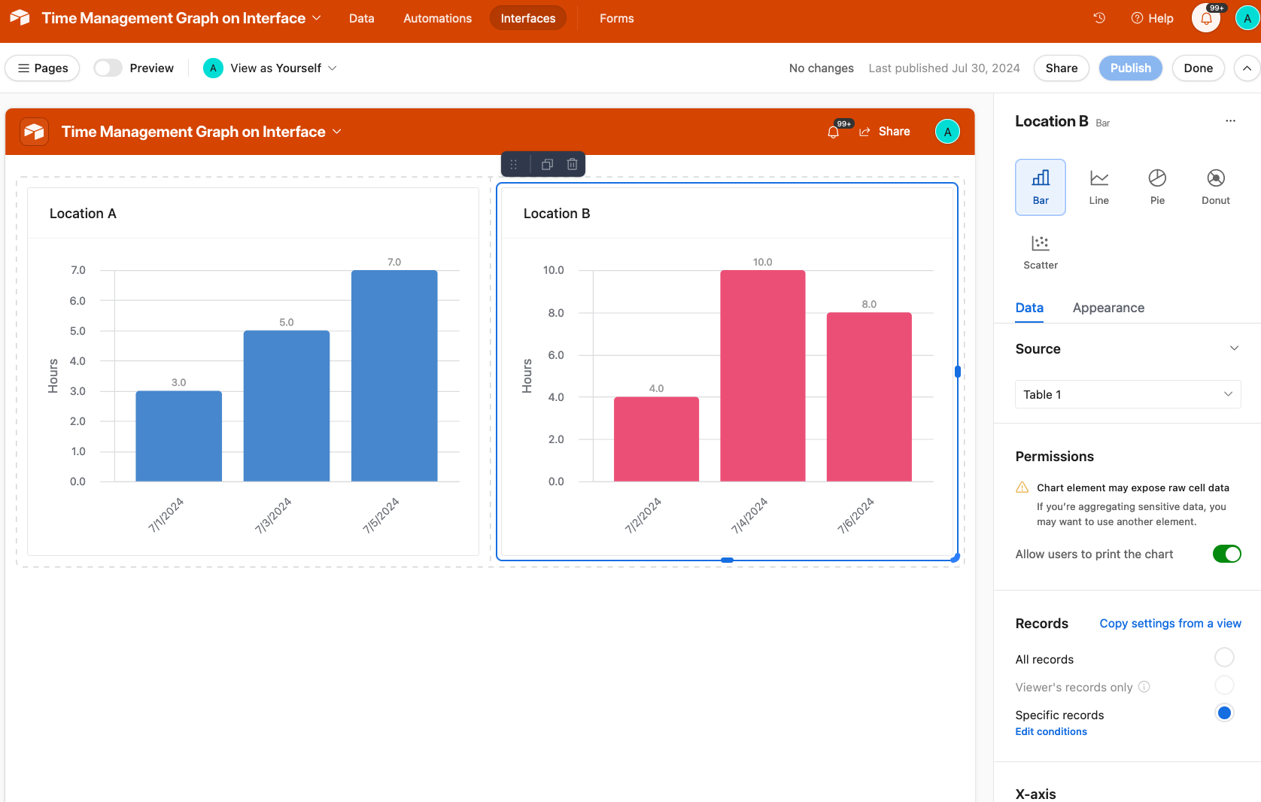Open the Help menu
Viewport: 1261px width, 802px height.
(x=1152, y=18)
